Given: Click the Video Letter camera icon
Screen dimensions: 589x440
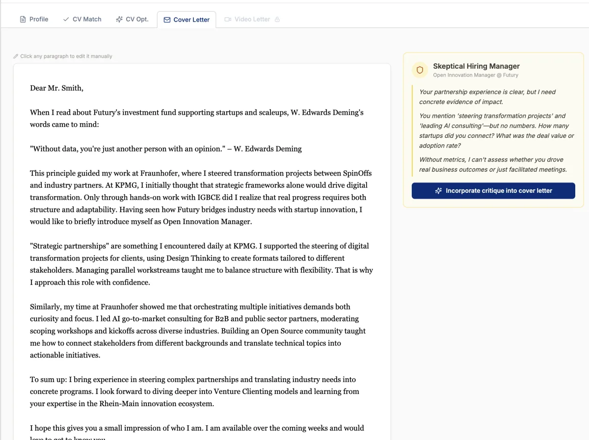Looking at the screenshot, I should coord(228,20).
